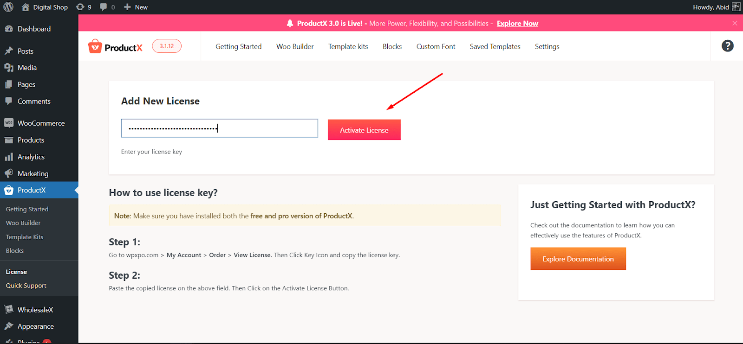The height and width of the screenshot is (344, 743).
Task: Click the help question mark icon
Action: point(728,46)
